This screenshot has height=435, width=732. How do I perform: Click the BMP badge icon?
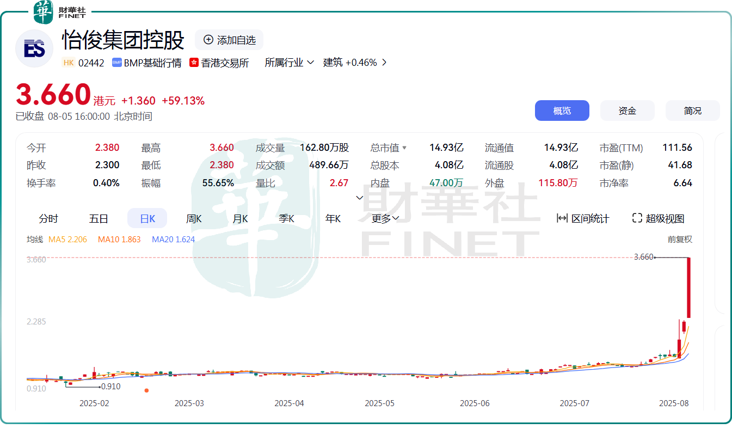116,63
